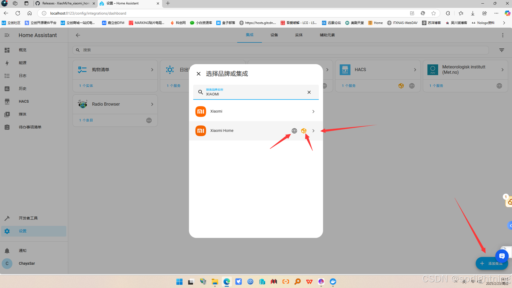Click 1 个服务 under HACS card
This screenshot has height=288, width=512.
click(349, 86)
